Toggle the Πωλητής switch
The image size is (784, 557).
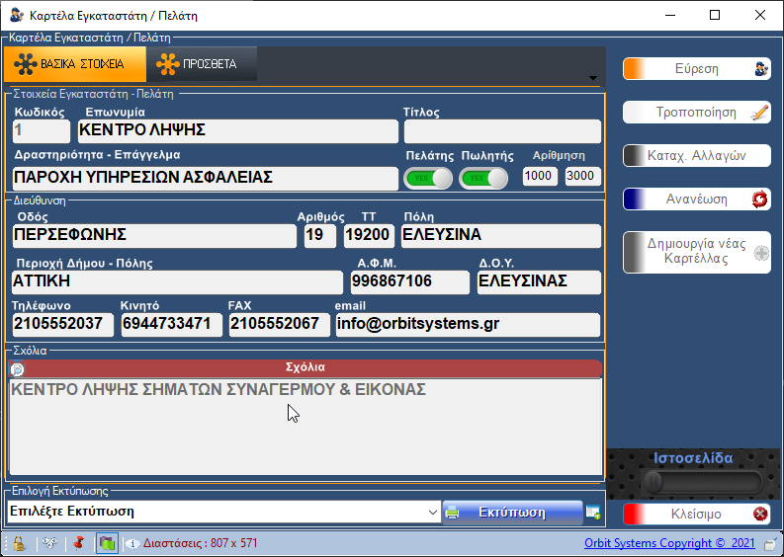coord(483,178)
